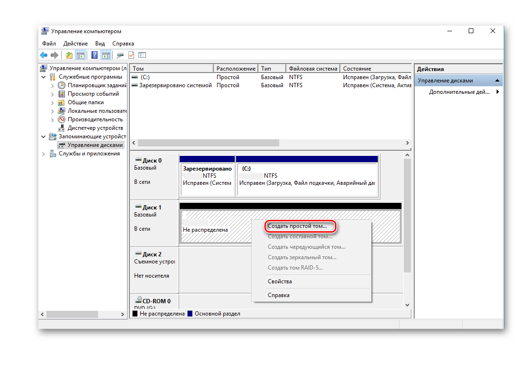Screen dimensions: 517x380
Task: Click the Диск 0 label panel
Action: [154, 176]
